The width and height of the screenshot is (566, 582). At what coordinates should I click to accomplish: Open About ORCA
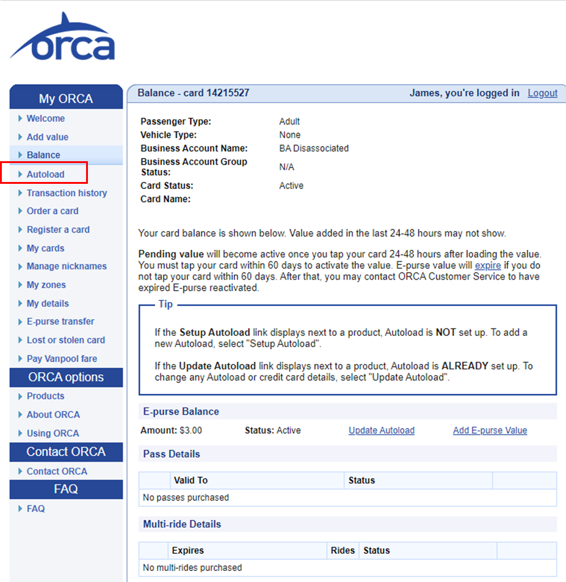(54, 415)
